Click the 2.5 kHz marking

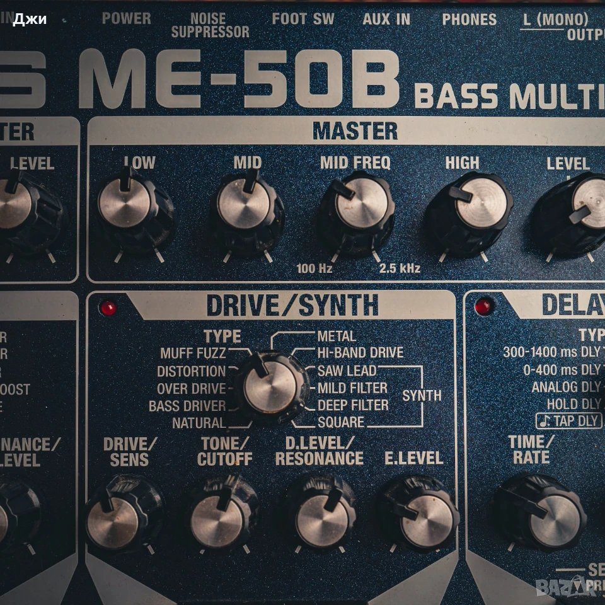400,268
